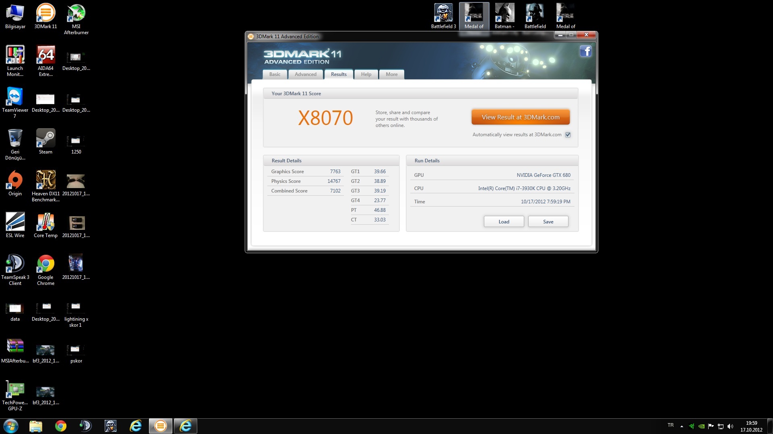Open the Recycle Bin (Geri Dönüşüm) icon
The width and height of the screenshot is (773, 434).
pos(15,145)
